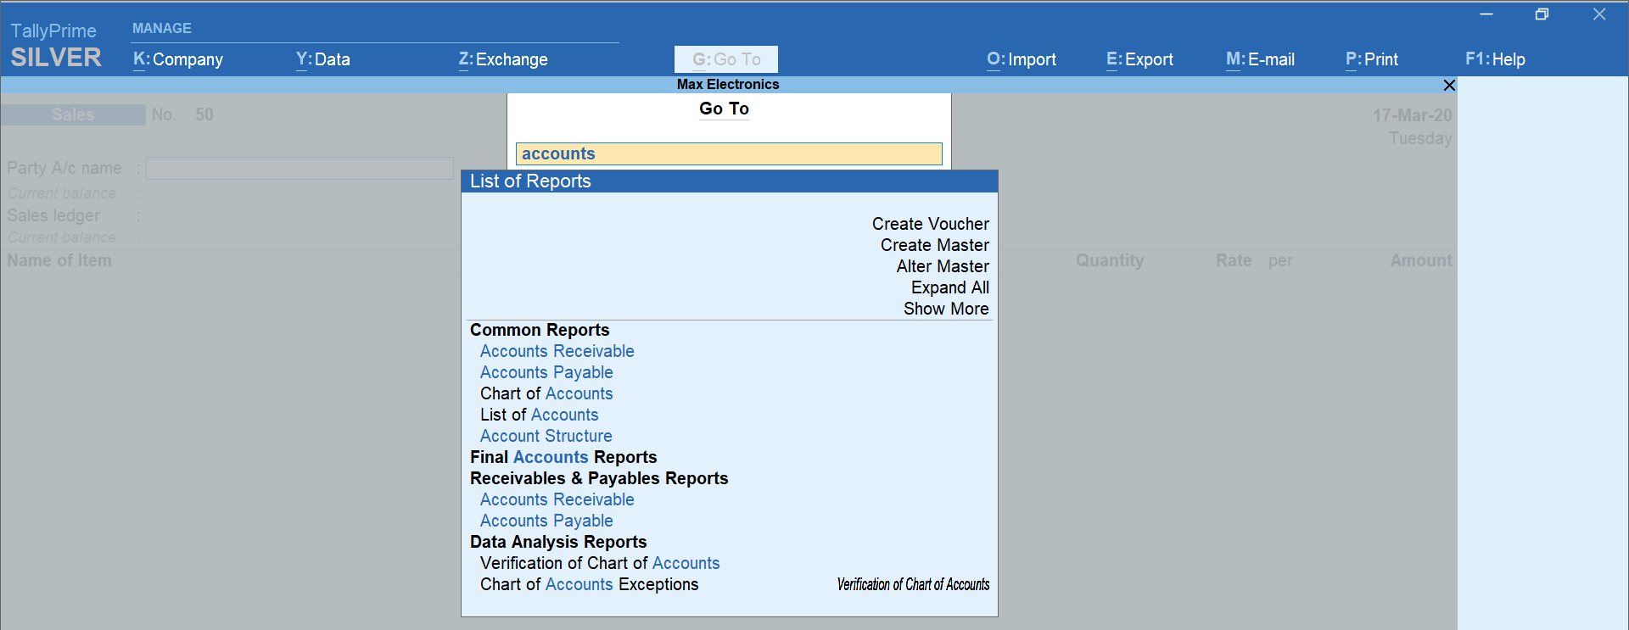Open the Y: Data menu

[323, 59]
